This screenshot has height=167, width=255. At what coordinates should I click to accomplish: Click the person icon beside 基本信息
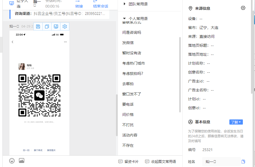(x=190, y=122)
